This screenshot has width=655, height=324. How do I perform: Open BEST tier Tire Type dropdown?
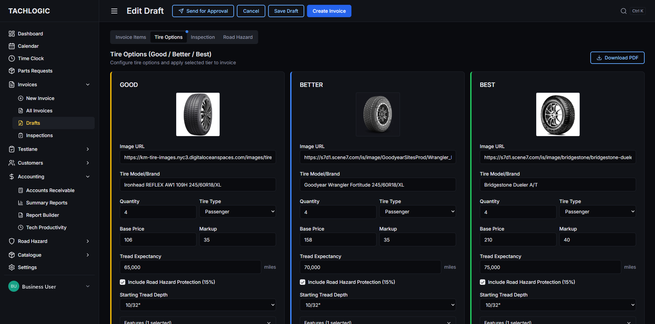598,212
